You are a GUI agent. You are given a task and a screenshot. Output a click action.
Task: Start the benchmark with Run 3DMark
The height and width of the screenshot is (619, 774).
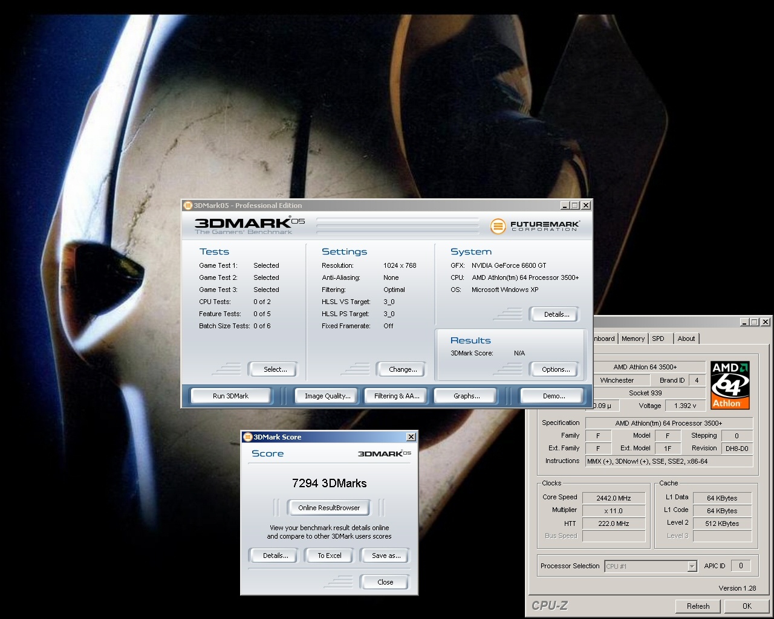pos(230,396)
